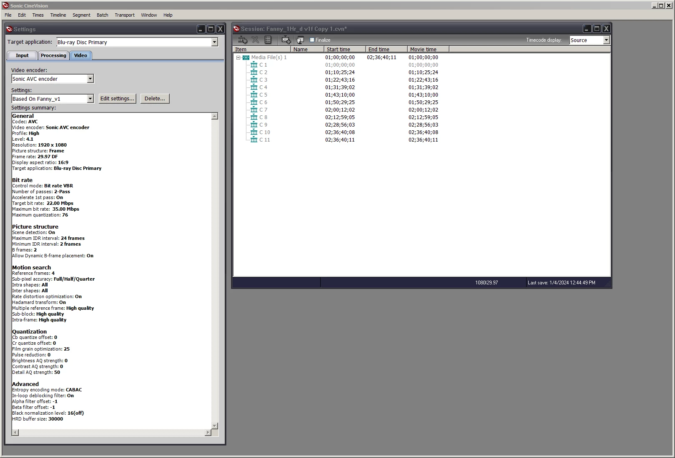Click the Start time column header
Viewport: 675px width, 458px height.
[345, 49]
